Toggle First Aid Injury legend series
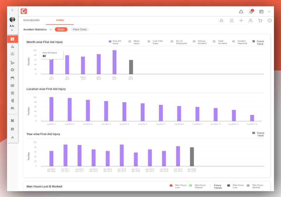281x197 pixels. [x=115, y=42]
